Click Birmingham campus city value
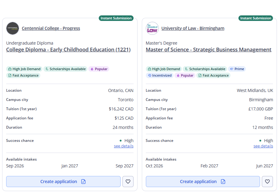 point(261,100)
